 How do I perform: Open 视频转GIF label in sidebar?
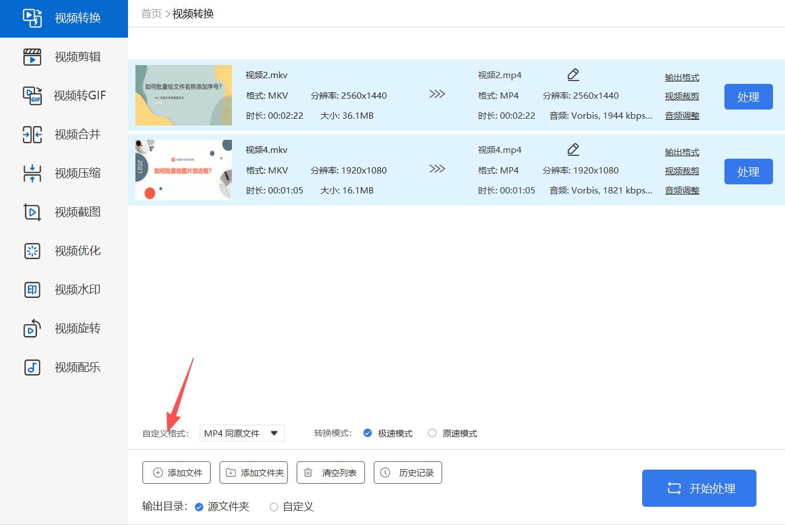[x=80, y=95]
